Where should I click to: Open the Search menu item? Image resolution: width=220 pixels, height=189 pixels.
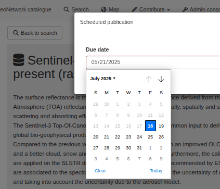pyautogui.click(x=76, y=9)
